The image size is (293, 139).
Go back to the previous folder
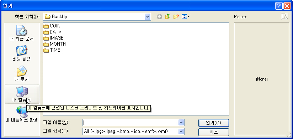tap(159, 17)
